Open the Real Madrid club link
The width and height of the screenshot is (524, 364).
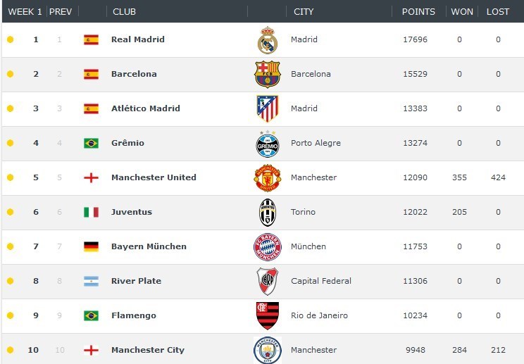(x=138, y=39)
